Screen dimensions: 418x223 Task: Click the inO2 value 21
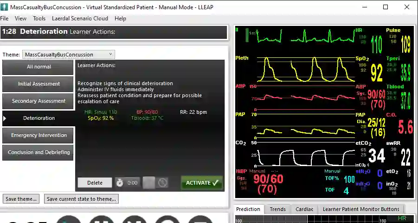pyautogui.click(x=409, y=186)
